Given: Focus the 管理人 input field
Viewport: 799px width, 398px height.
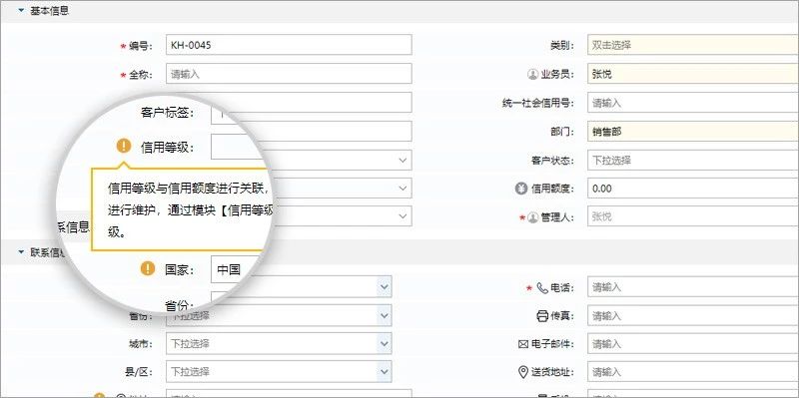Looking at the screenshot, I should tap(693, 216).
